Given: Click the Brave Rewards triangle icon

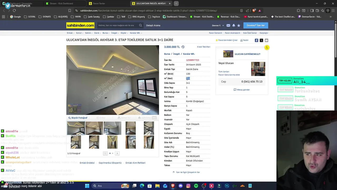Looking at the screenshot, I should [x=260, y=11].
